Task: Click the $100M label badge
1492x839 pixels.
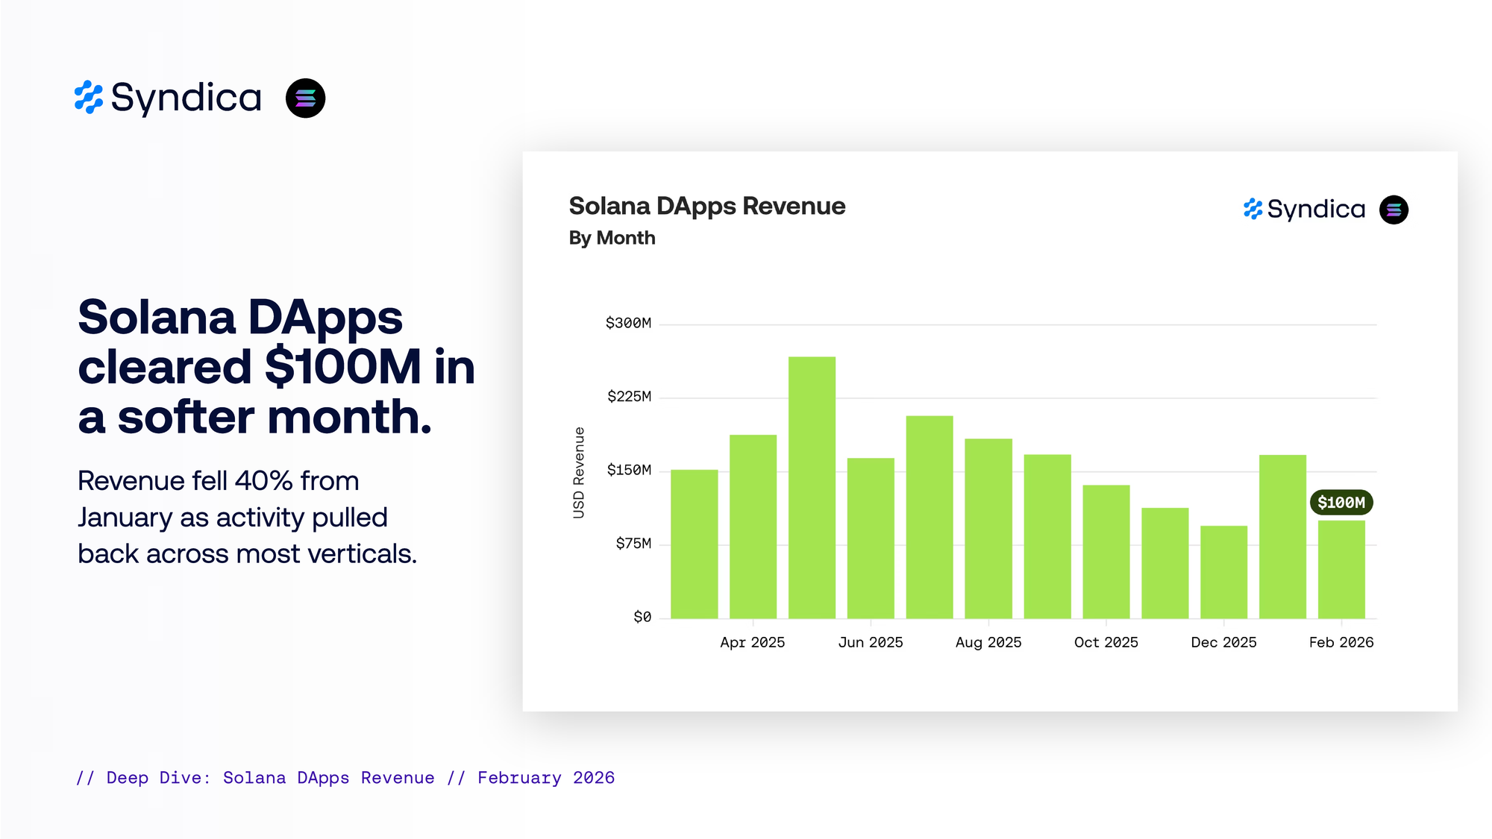Action: [1341, 503]
